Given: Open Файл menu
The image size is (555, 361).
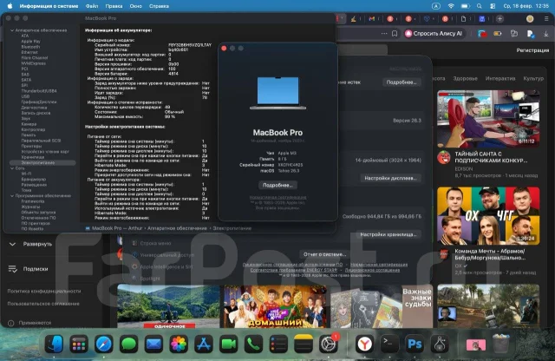Looking at the screenshot, I should click(92, 6).
